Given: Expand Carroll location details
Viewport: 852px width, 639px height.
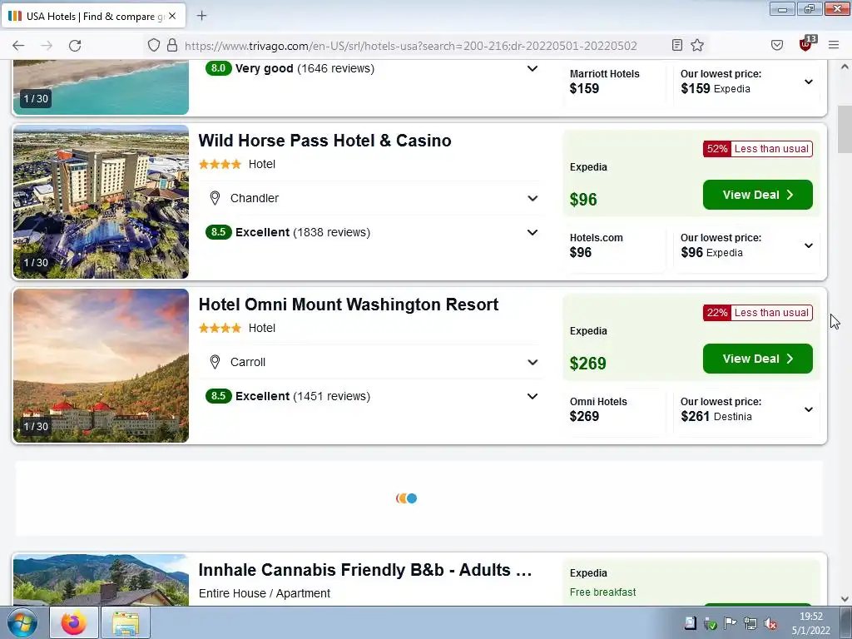Looking at the screenshot, I should 532,363.
